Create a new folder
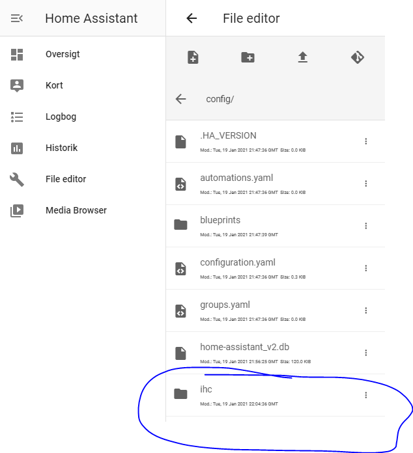The height and width of the screenshot is (453, 413). 248,57
